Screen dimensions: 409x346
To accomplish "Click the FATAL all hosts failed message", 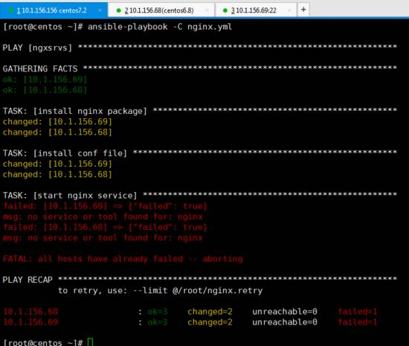I will point(123,259).
